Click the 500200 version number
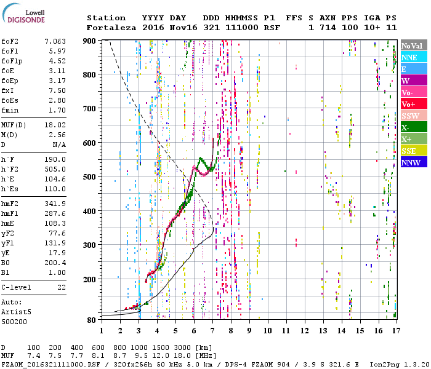 click(x=14, y=322)
